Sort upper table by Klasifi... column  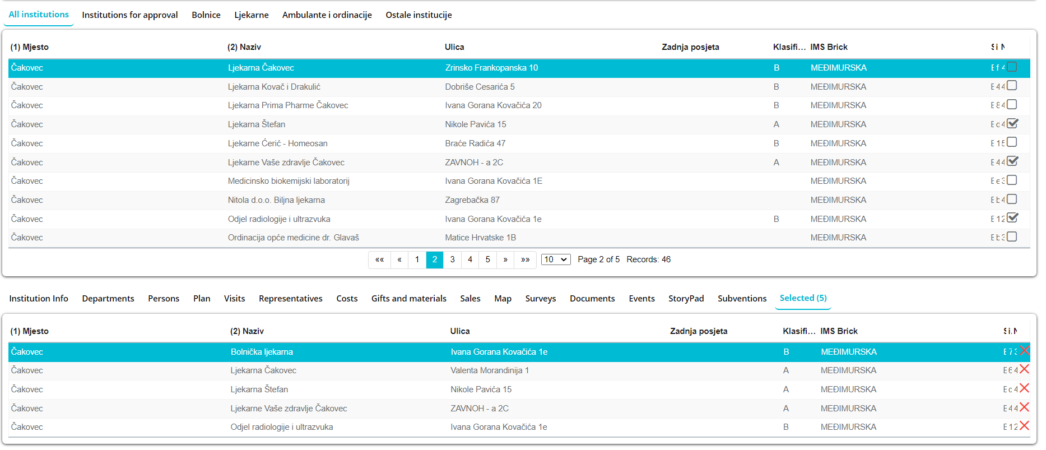[789, 47]
